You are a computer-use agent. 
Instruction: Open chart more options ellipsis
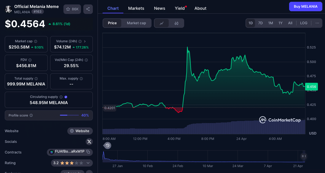coord(317,23)
